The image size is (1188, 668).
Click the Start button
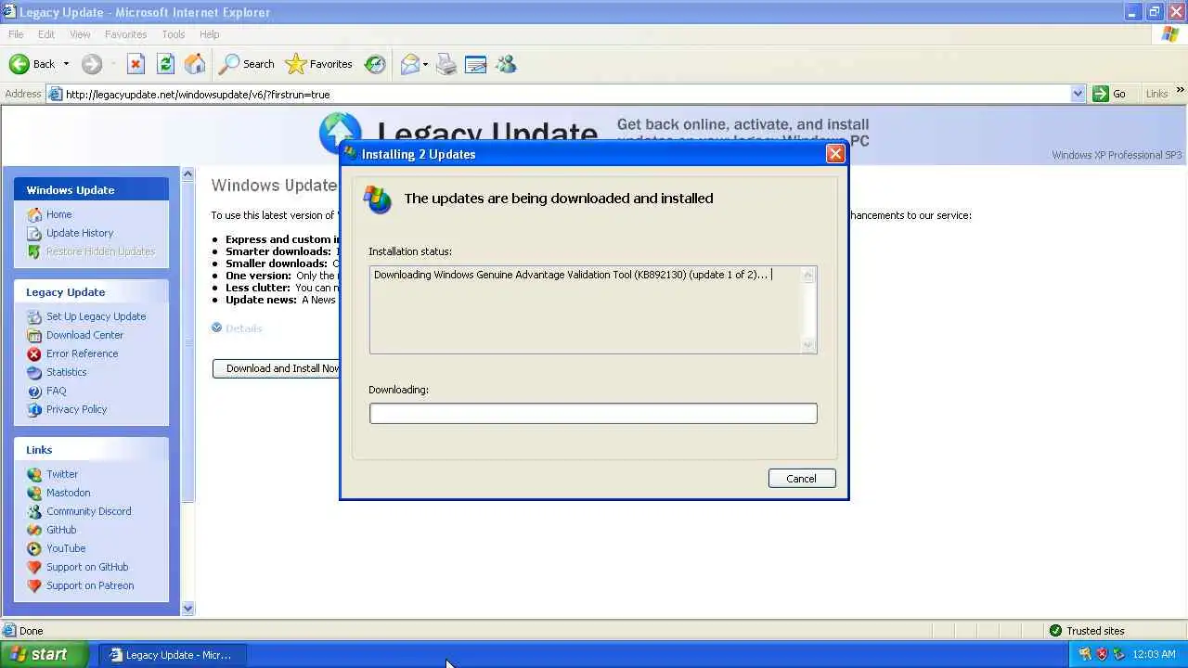[x=44, y=654]
